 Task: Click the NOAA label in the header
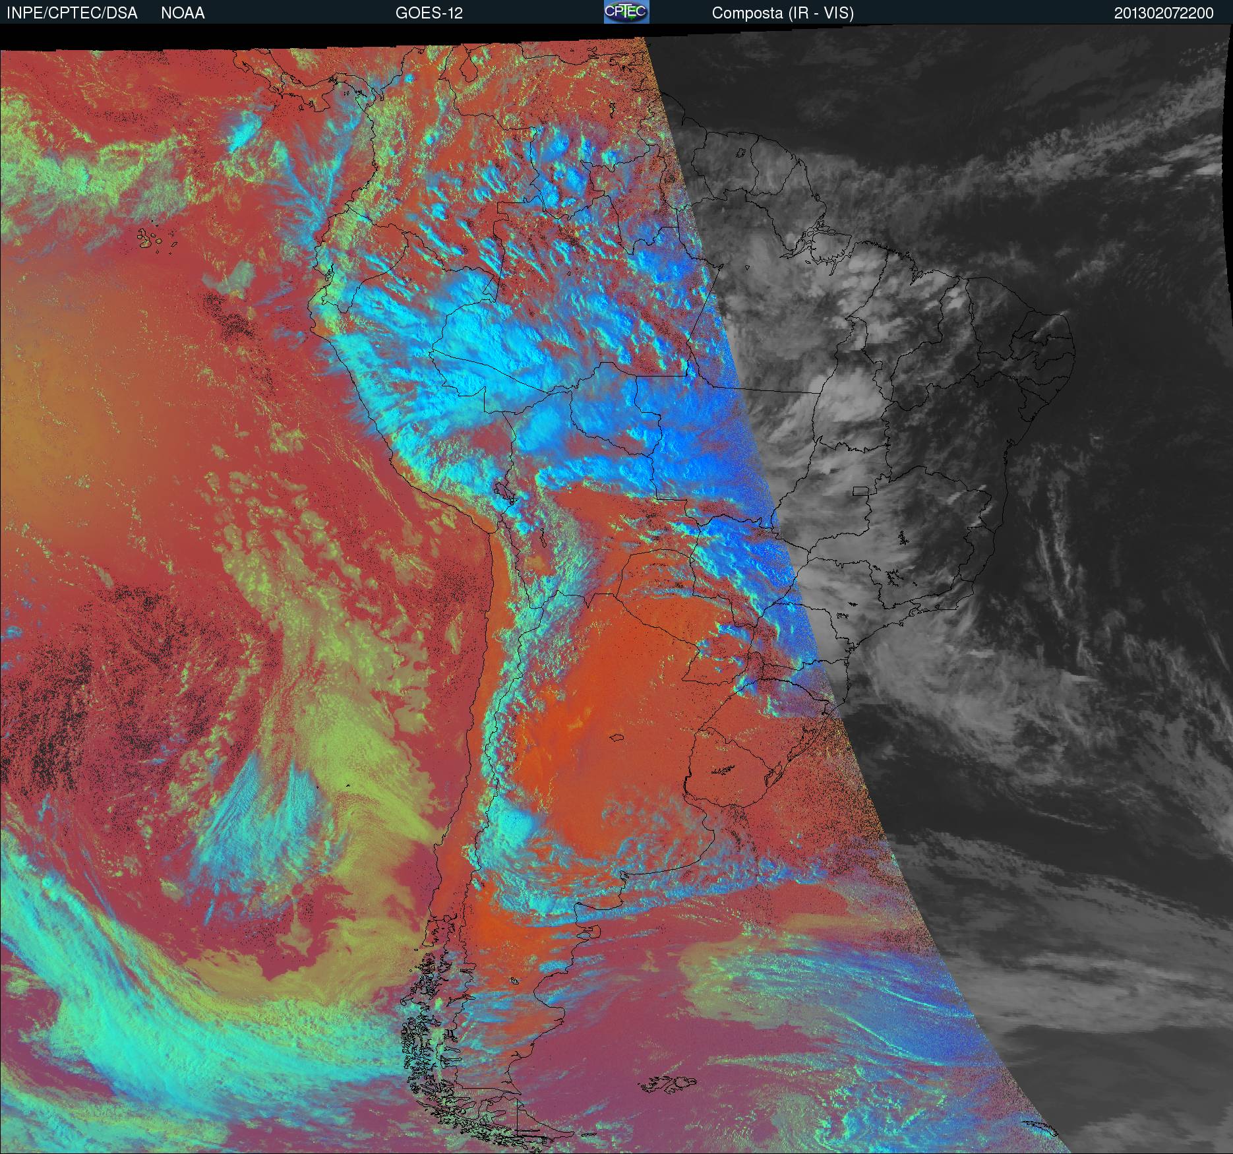point(183,13)
